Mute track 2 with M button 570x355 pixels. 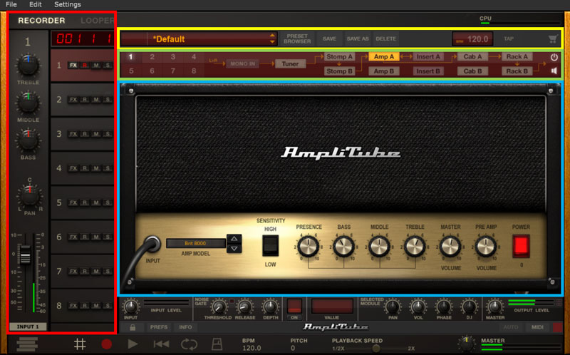tap(96, 100)
